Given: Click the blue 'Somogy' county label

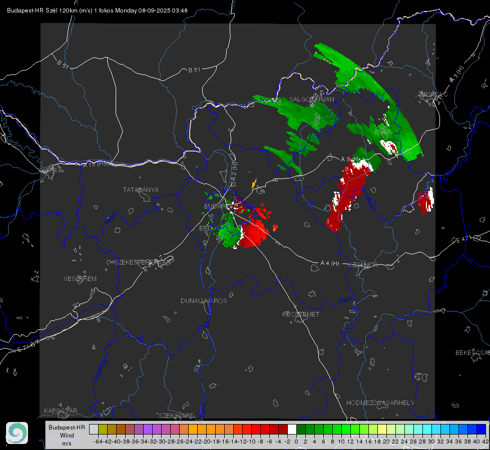Looking at the screenshot, I should pyautogui.click(x=100, y=369).
